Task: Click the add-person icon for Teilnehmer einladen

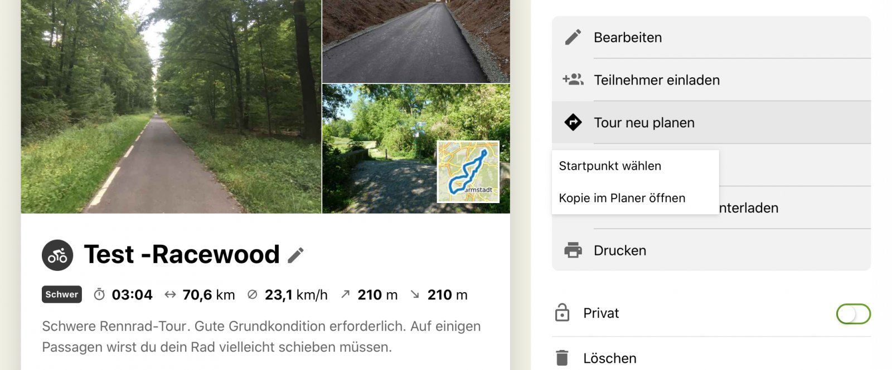Action: point(573,80)
